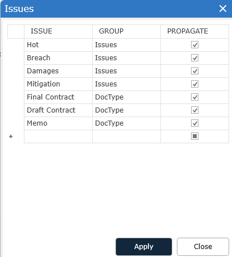Viewport: 232px width, 257px height.
Task: Sort by the ISSUE column header
Action: coord(58,31)
